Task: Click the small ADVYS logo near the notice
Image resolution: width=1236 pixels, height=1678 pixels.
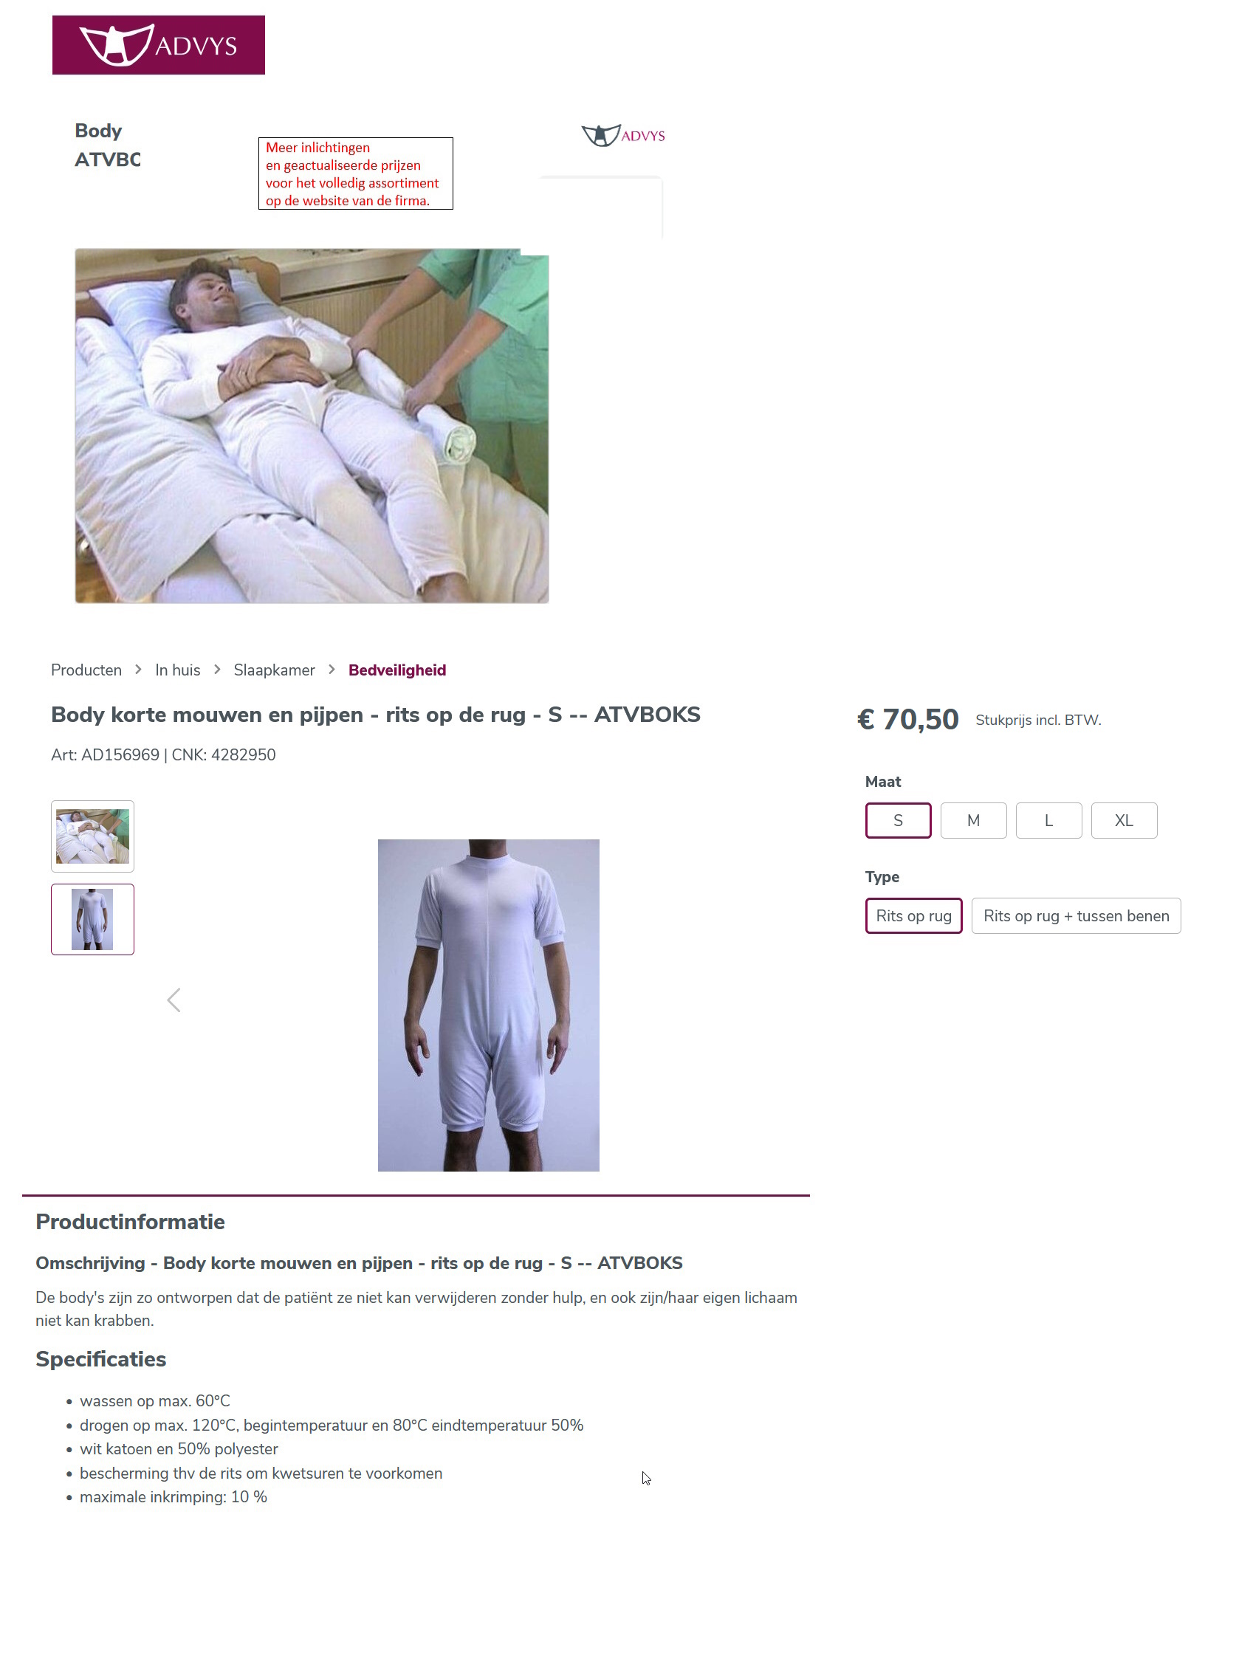Action: point(624,135)
